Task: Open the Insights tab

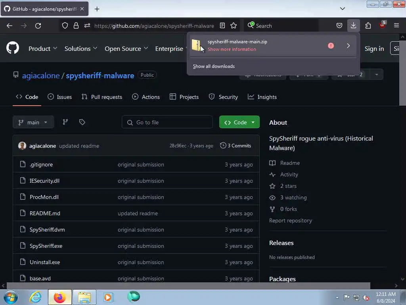Action: (262, 97)
